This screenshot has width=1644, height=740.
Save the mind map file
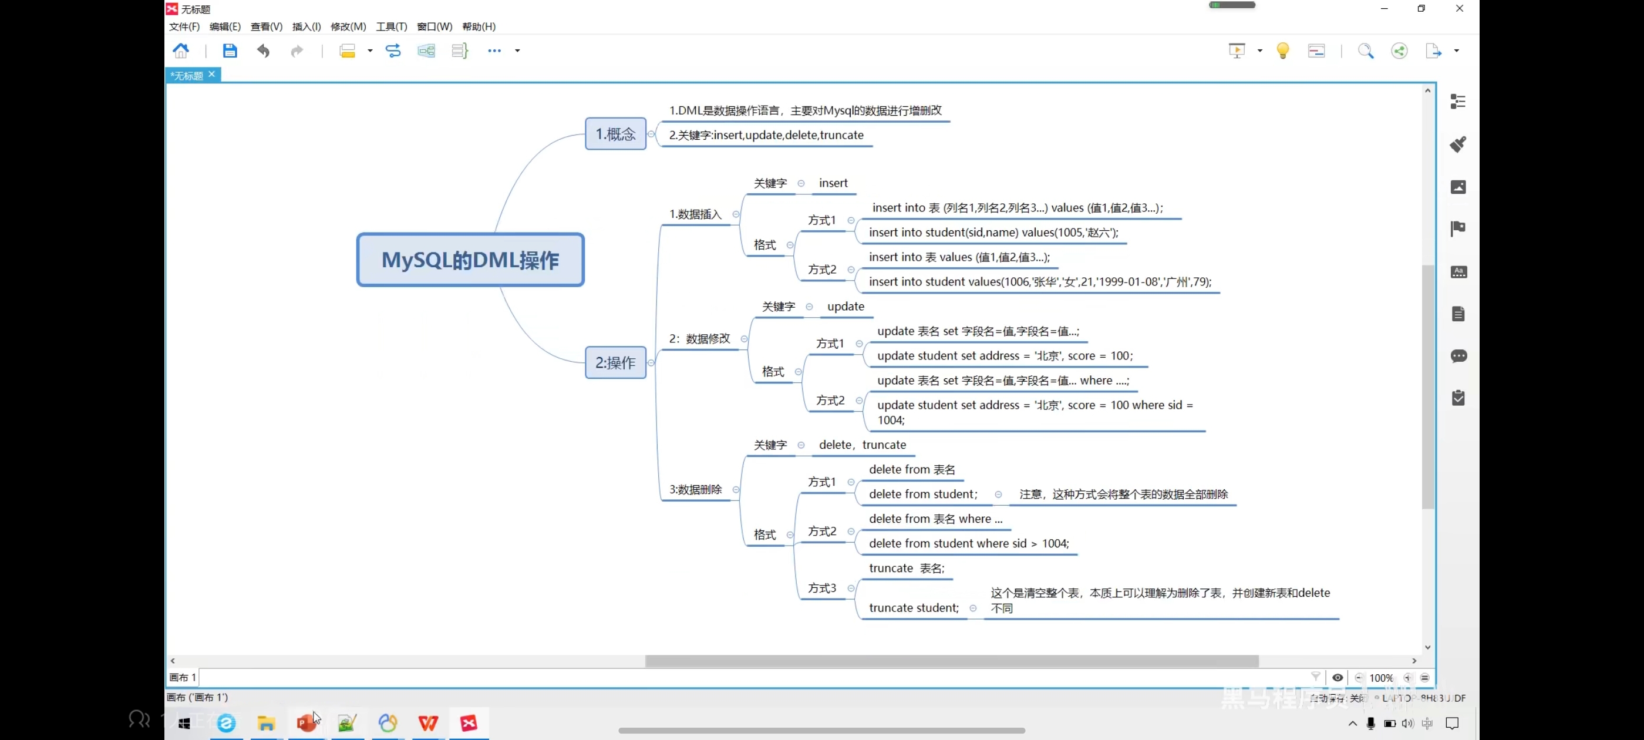(x=230, y=51)
